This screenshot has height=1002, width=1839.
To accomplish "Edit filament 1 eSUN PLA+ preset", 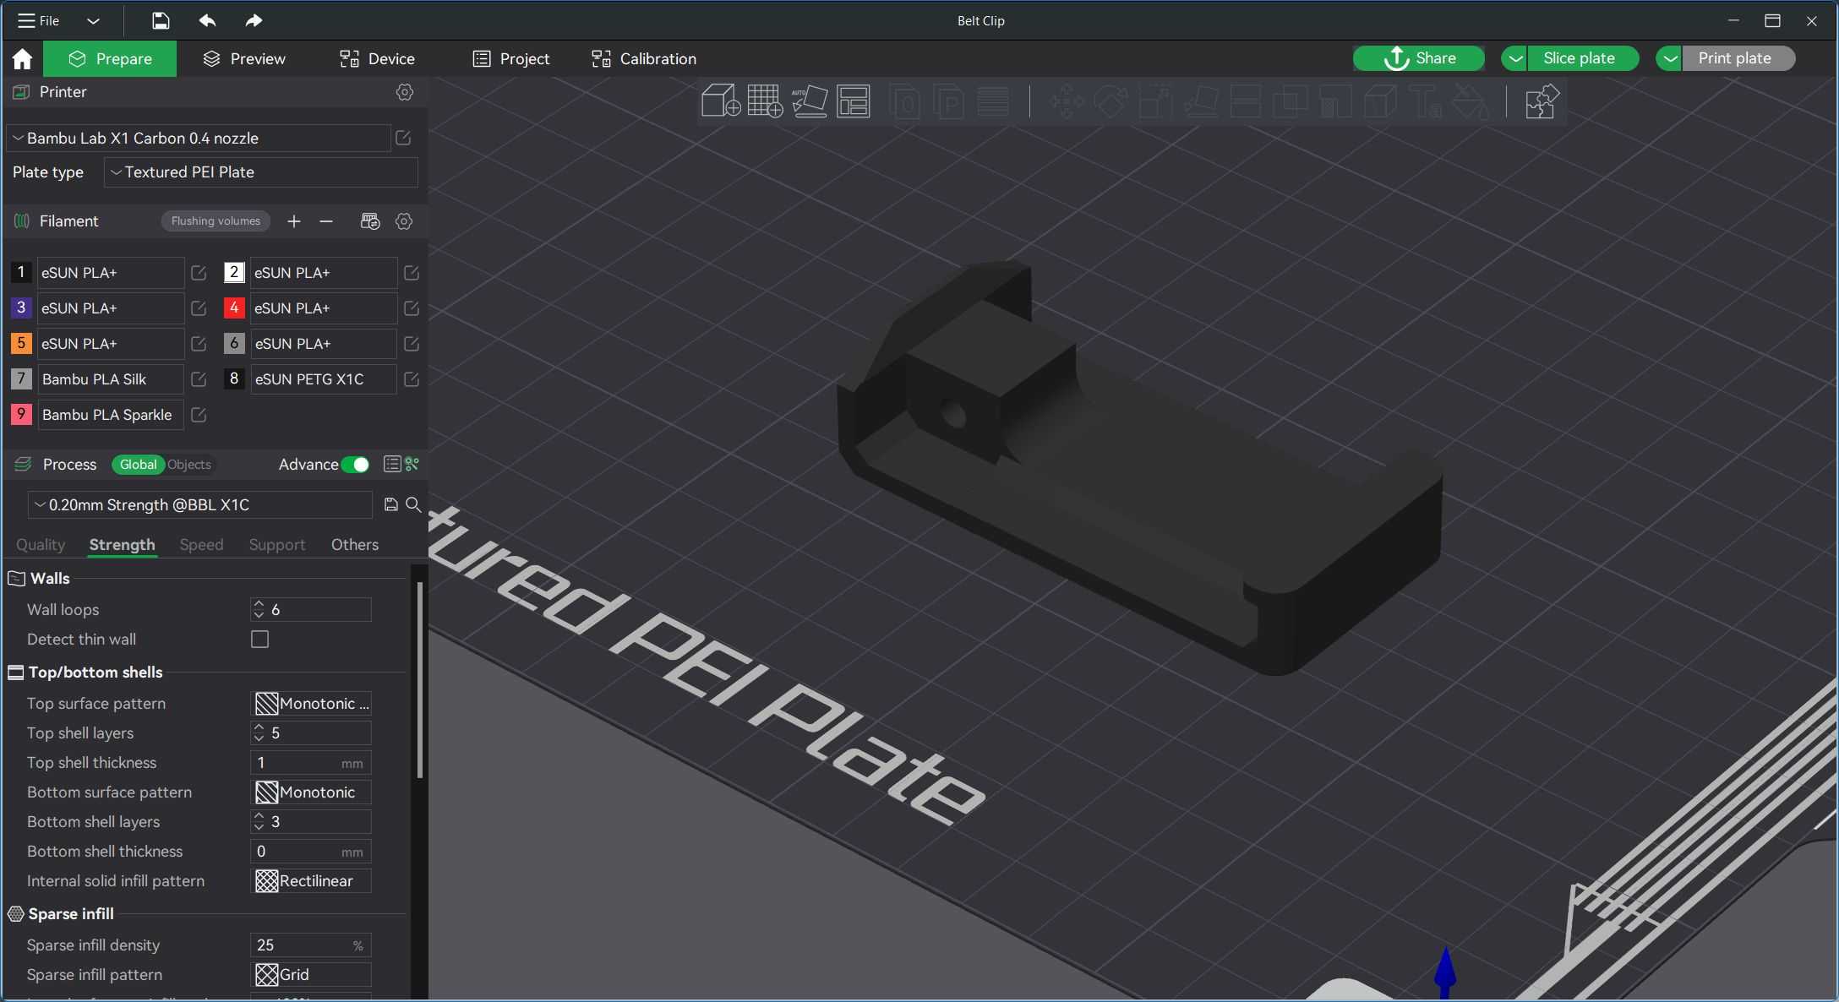I will point(199,273).
